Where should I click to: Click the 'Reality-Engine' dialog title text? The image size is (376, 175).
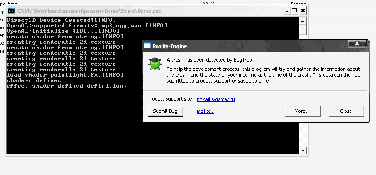(170, 46)
